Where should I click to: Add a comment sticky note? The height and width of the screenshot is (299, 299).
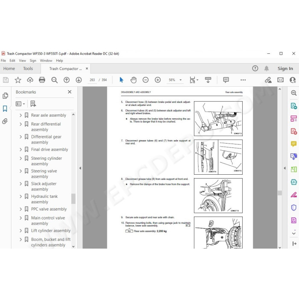pos(226,80)
